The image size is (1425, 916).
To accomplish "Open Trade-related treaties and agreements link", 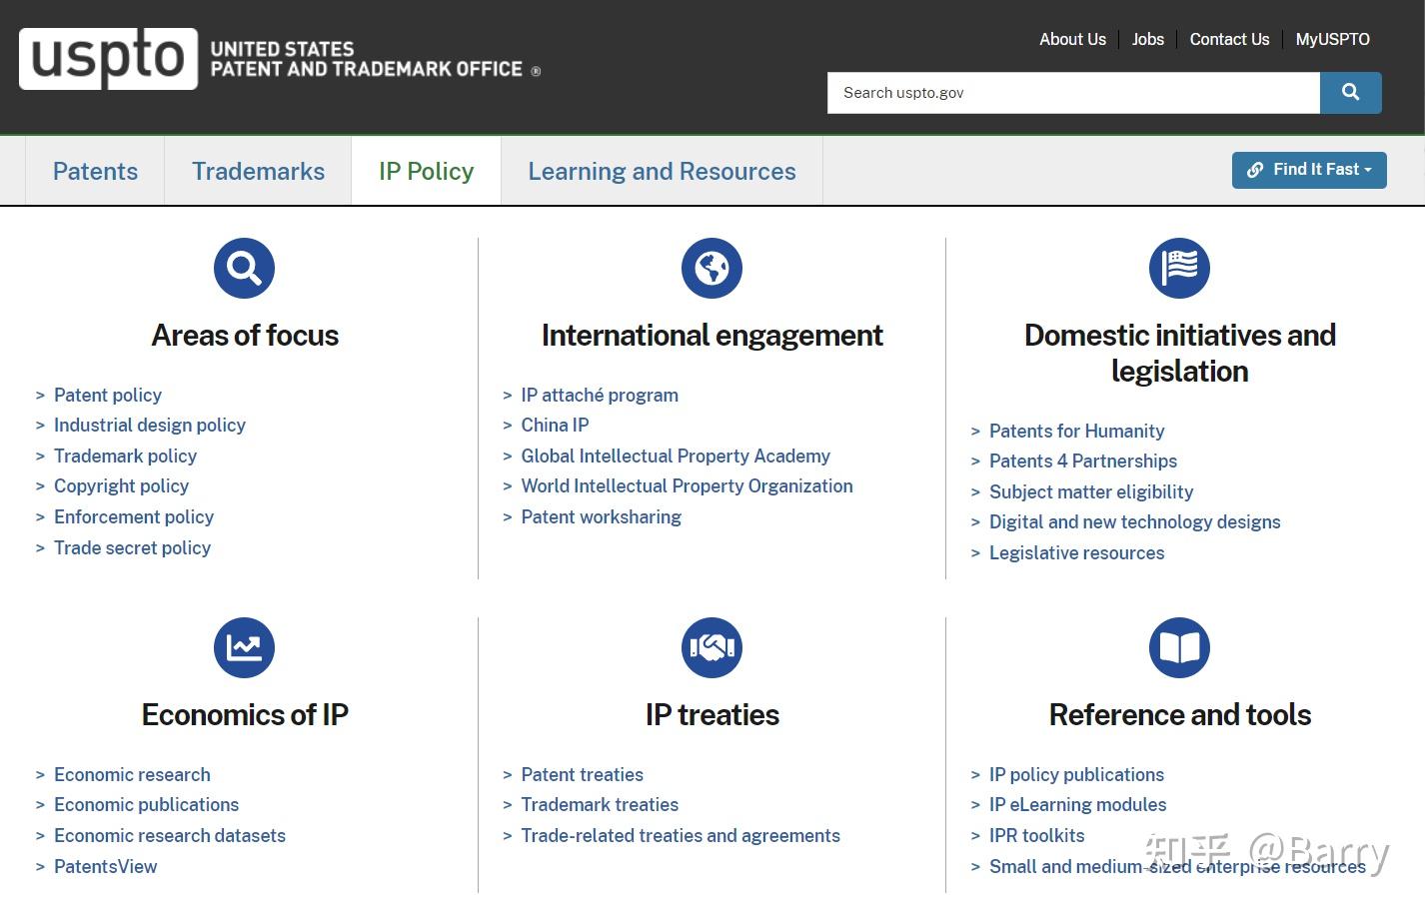I will [681, 835].
